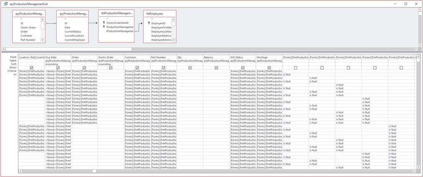Viewport: 423px width, 177px height.
Task: Click the left arrow of the design grid's horizontal scrollbar
Action: (x=20, y=171)
